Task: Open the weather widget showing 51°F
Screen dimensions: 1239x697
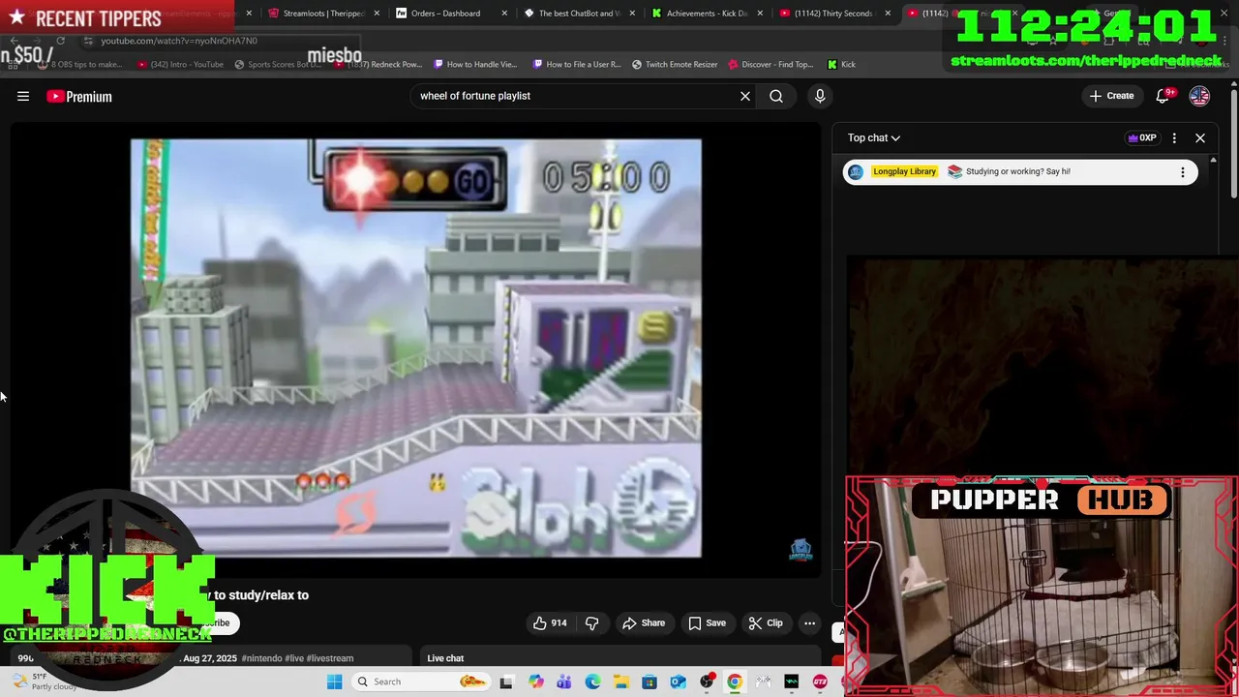Action: point(43,682)
